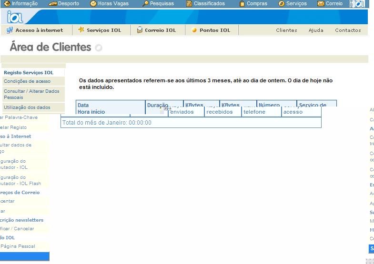Screen dimensions: 374x264
Task: Click the telefone column label
Action: (254, 112)
